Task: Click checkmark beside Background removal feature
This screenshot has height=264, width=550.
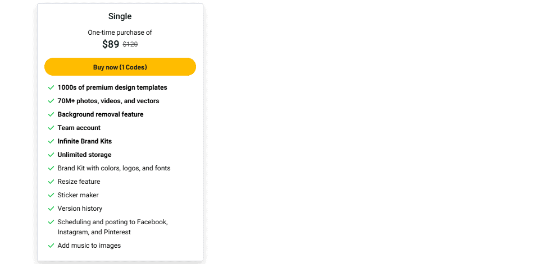Action: click(x=51, y=114)
